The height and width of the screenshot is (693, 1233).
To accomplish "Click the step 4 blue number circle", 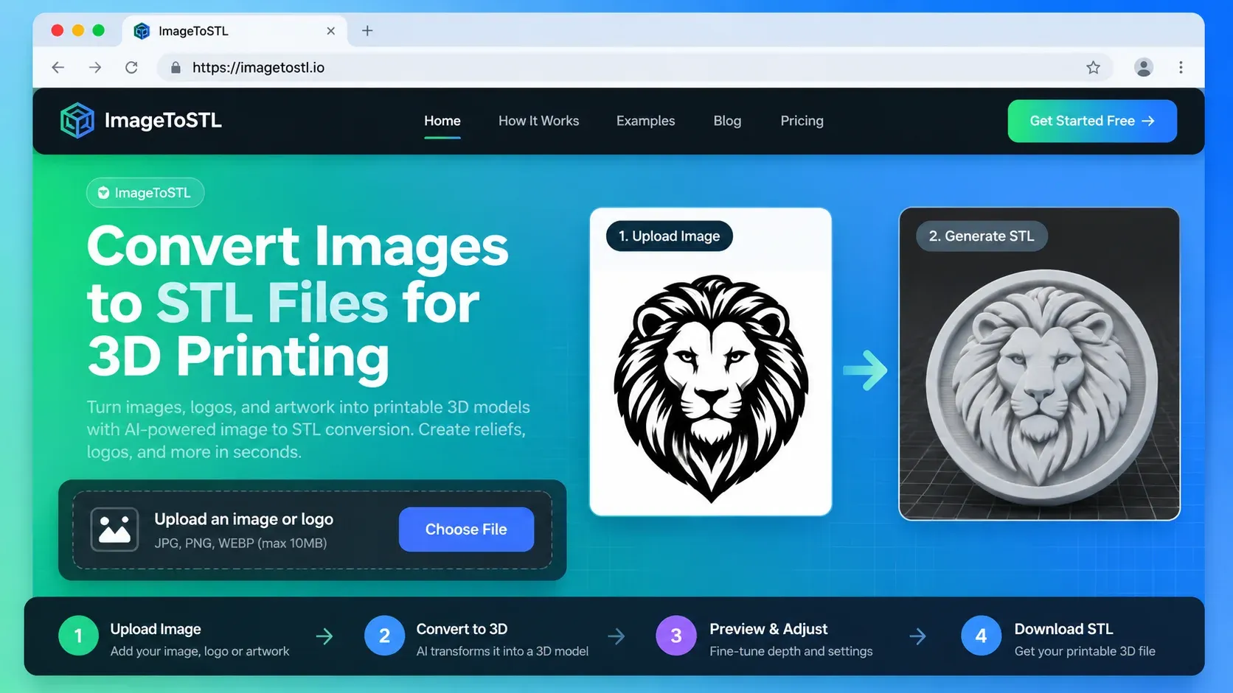I will pos(981,636).
